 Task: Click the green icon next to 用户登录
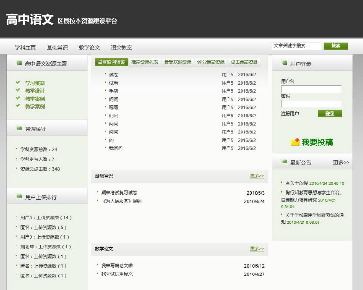pos(284,63)
